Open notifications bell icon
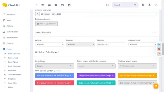The image size is (164, 92). (143, 5)
